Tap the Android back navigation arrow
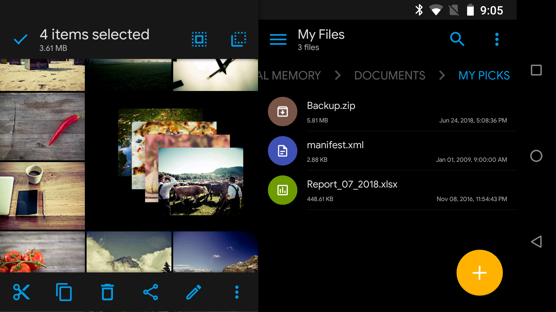The image size is (556, 312). point(536,242)
